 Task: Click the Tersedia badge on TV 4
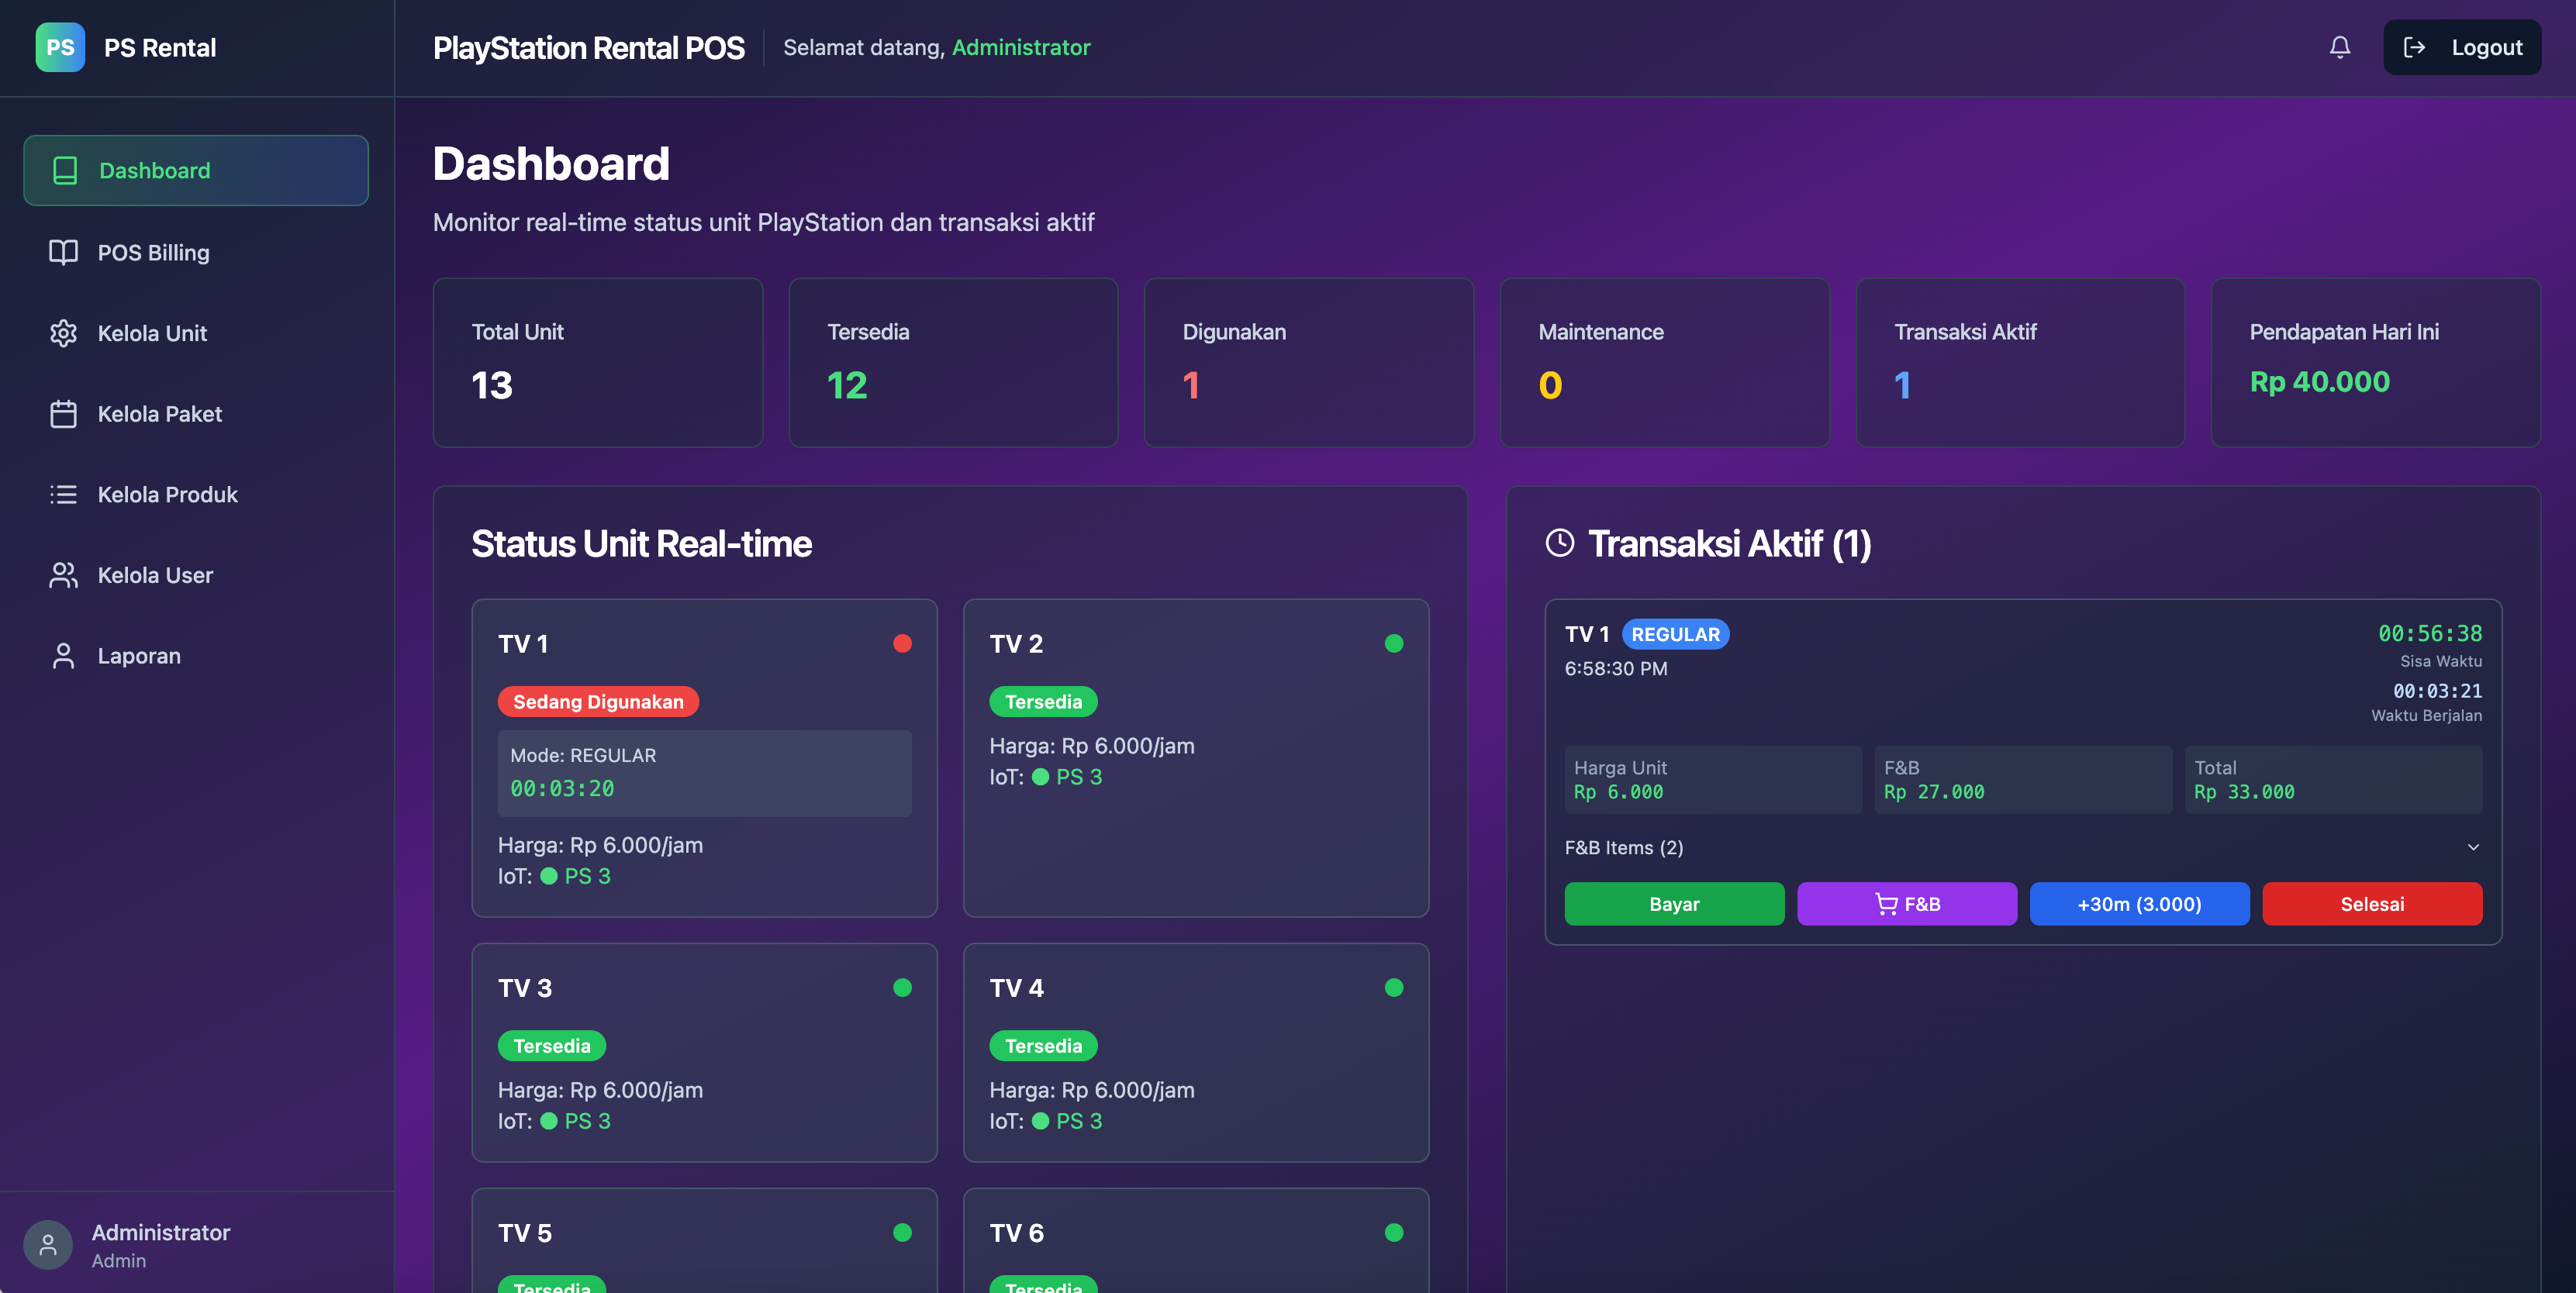(1043, 1046)
